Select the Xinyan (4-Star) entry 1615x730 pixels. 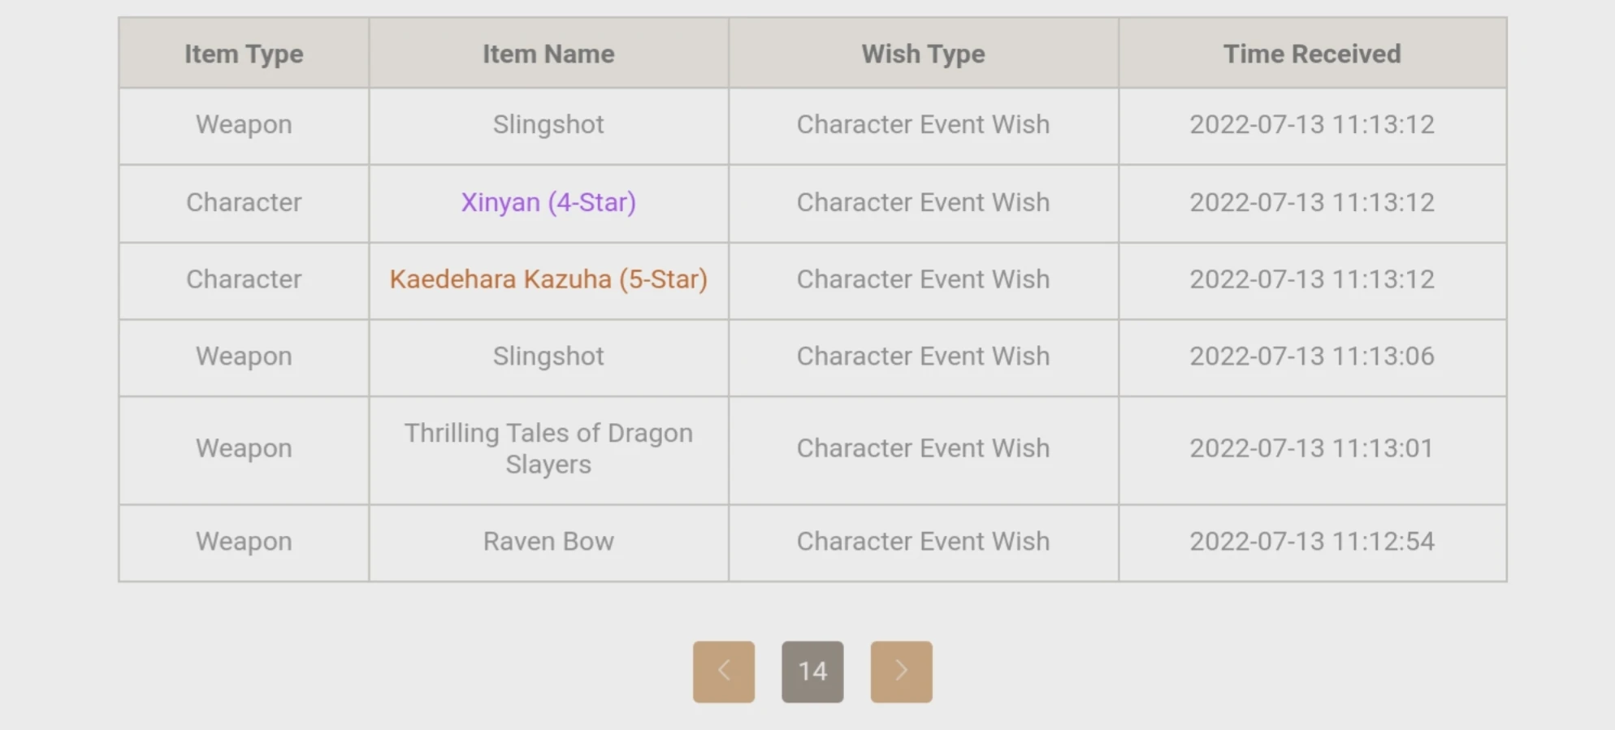(x=548, y=202)
